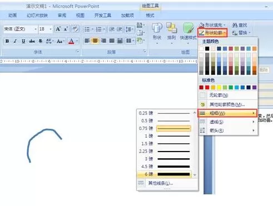
Task: Click decrease indent icon
Action: [x=111, y=29]
